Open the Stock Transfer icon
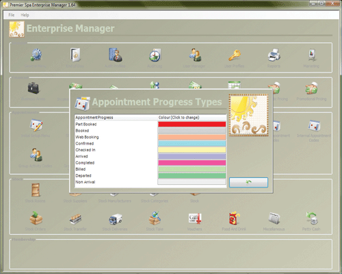This screenshot has width=342, height=274. tap(75, 219)
